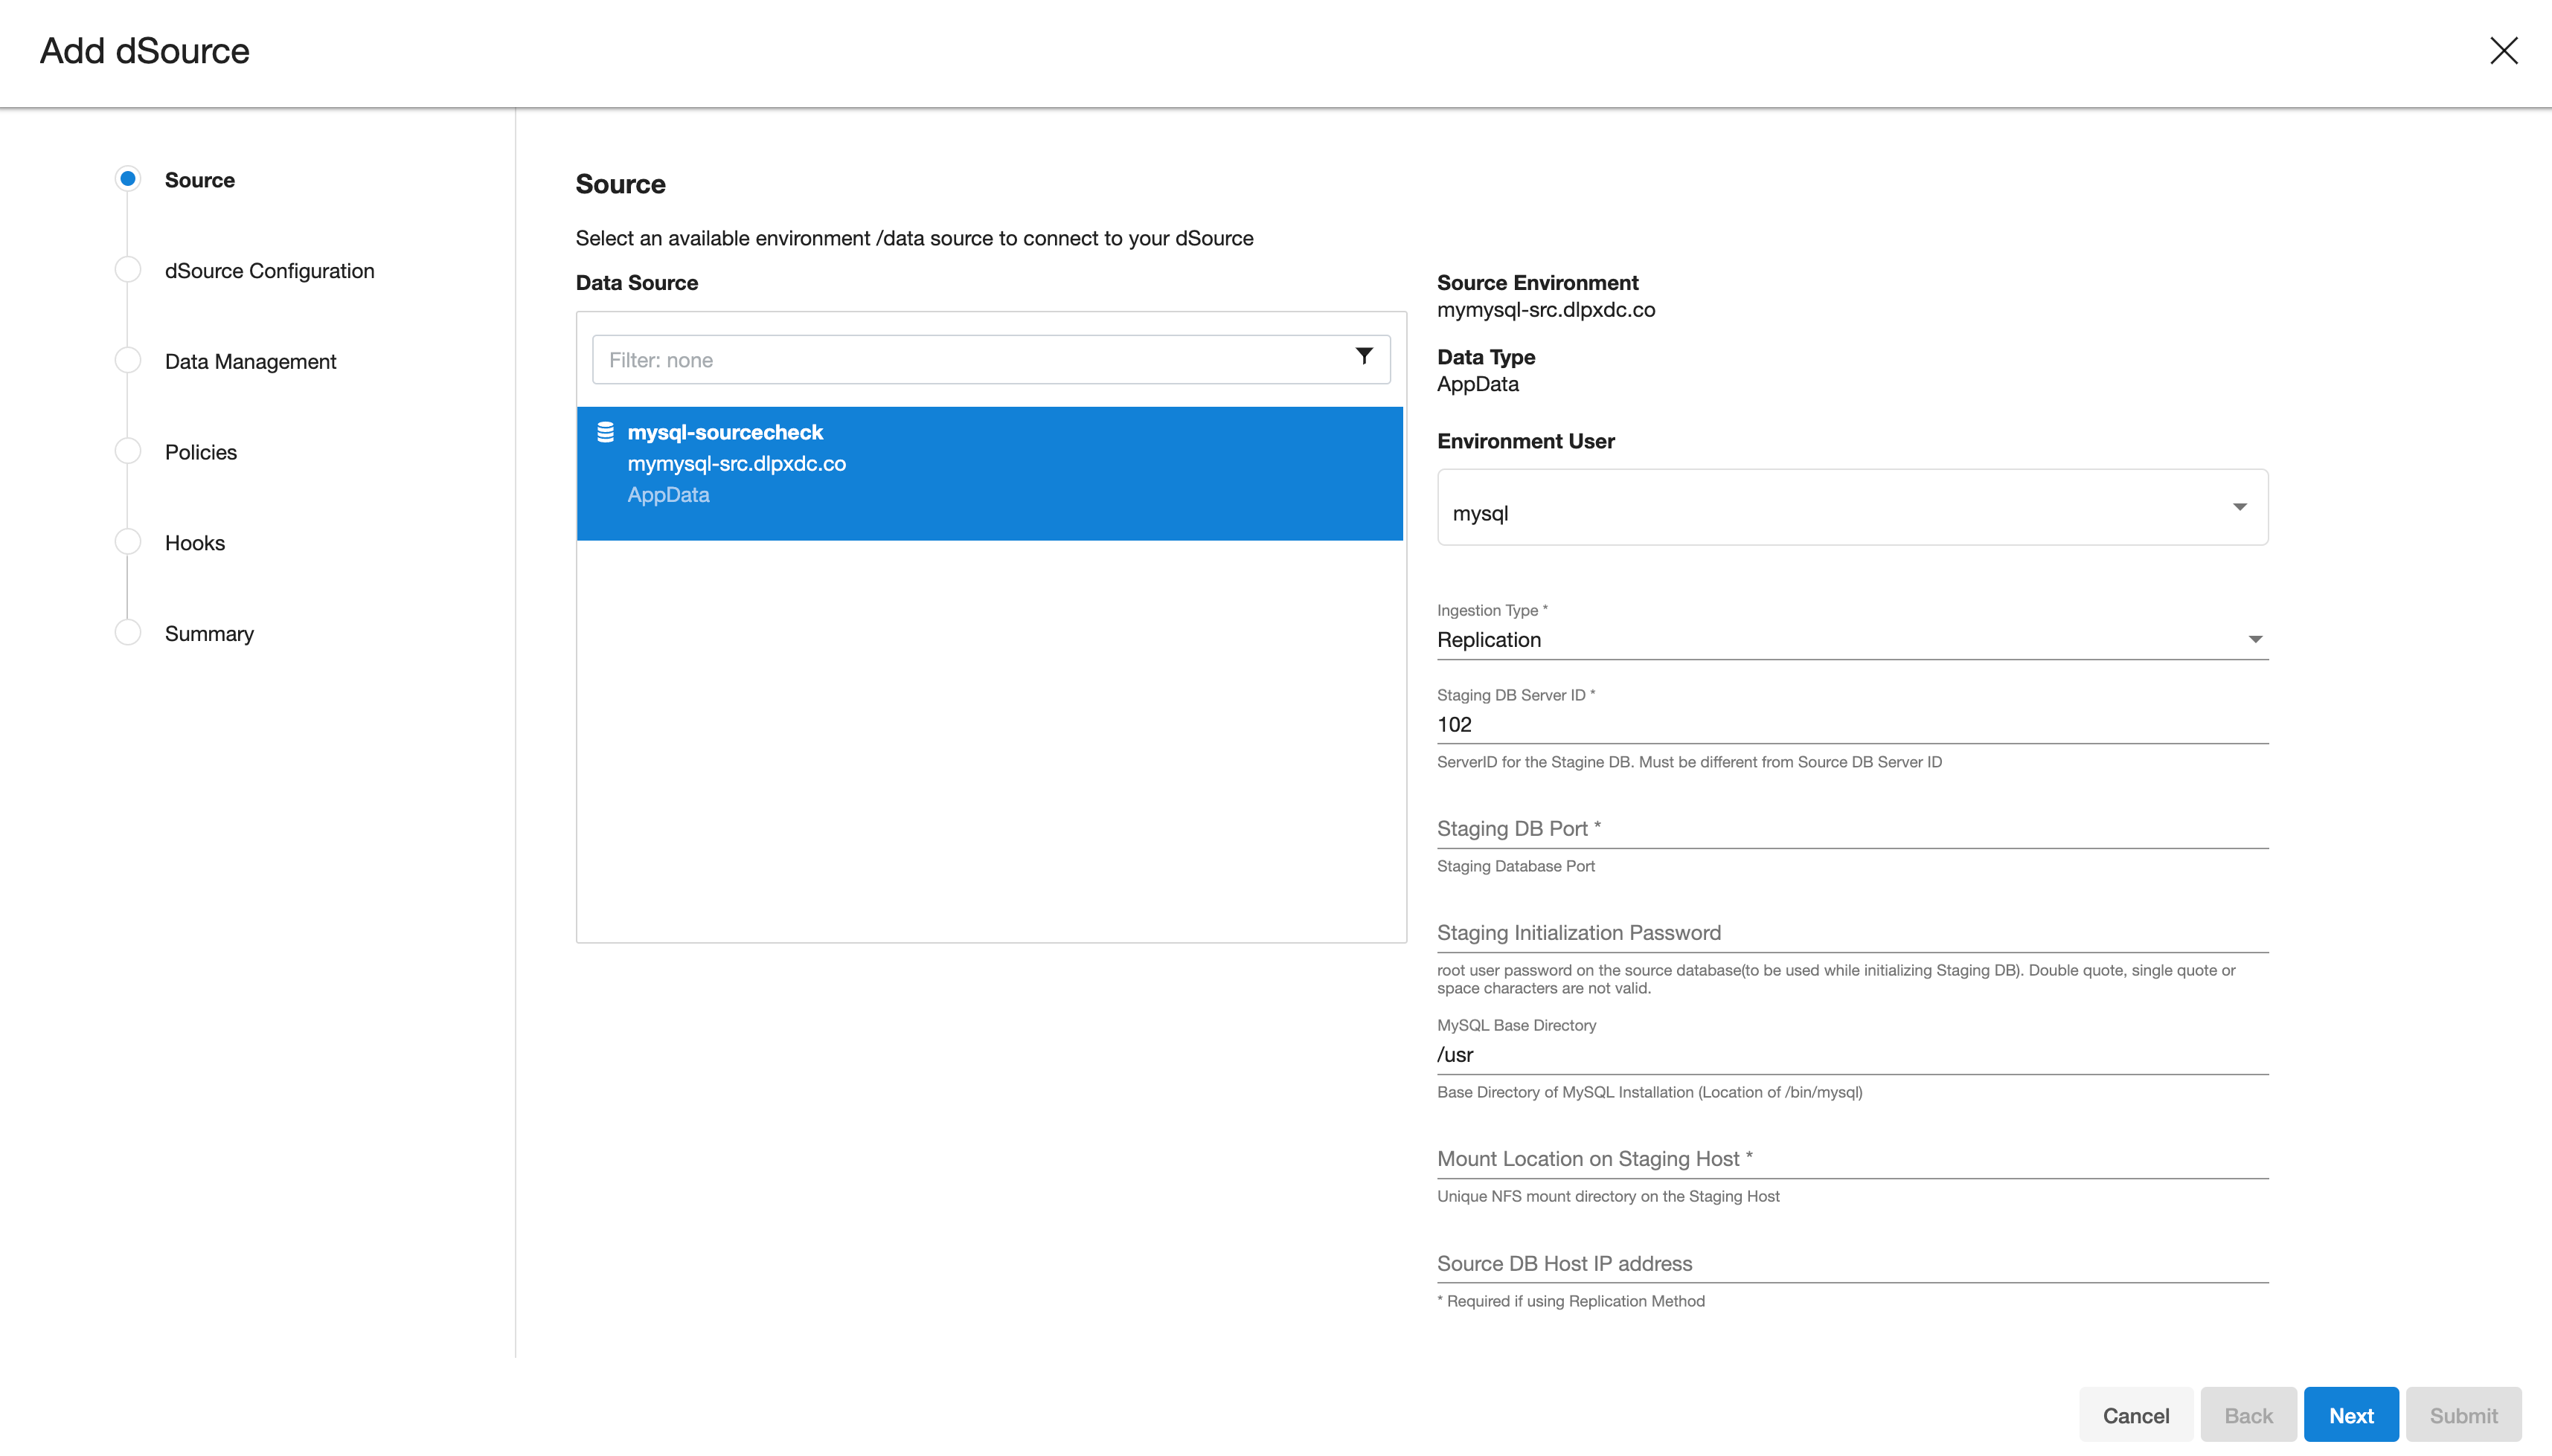Focus Source DB Host IP address field
The image size is (2552, 1456).
pyautogui.click(x=1852, y=1264)
